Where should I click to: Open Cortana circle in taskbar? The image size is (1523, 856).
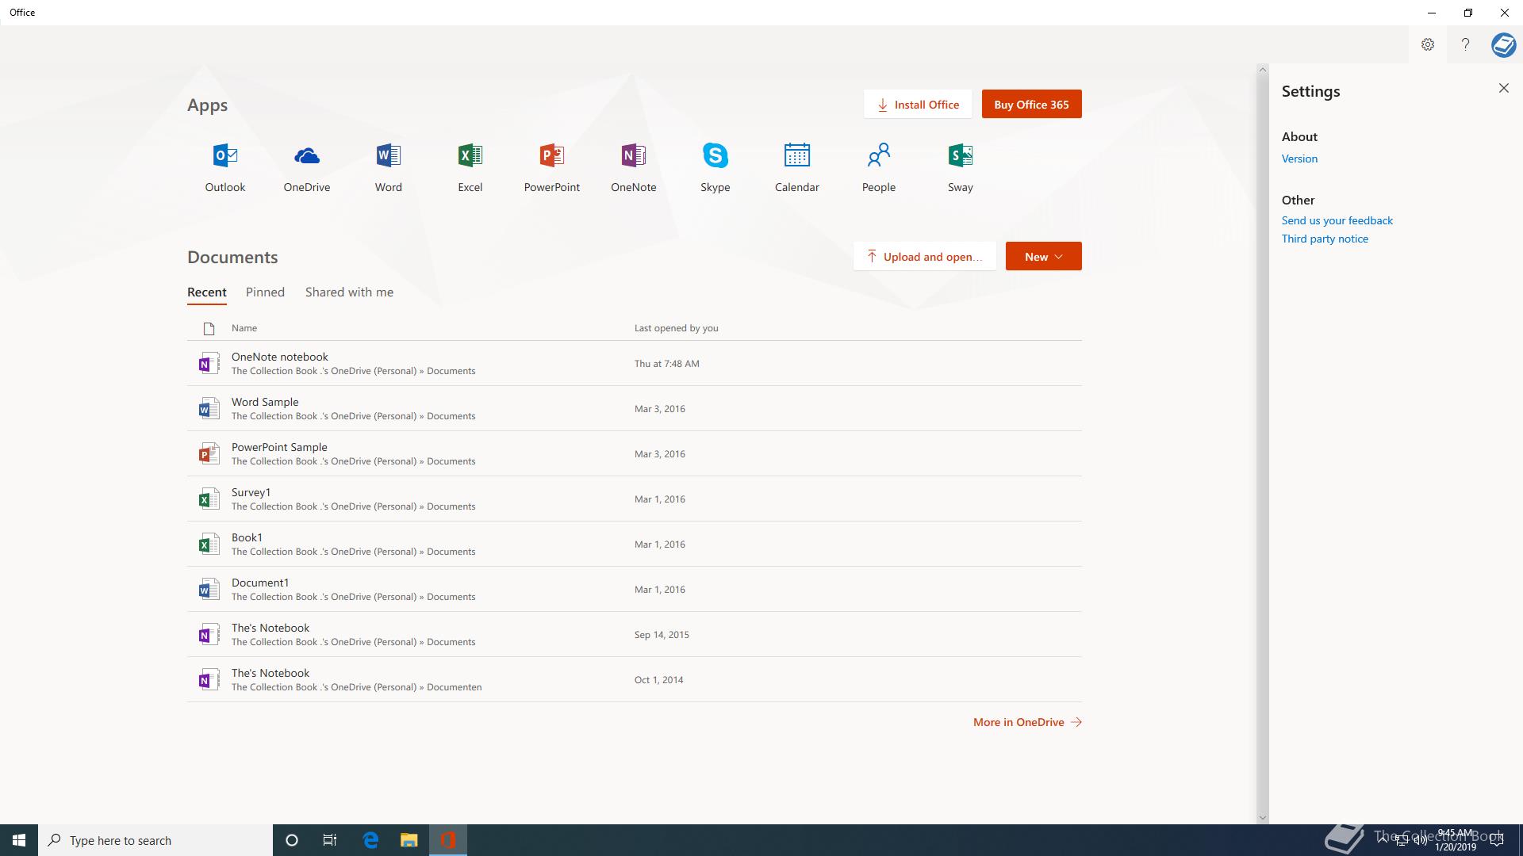tap(291, 840)
